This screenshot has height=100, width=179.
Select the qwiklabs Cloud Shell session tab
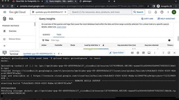tap(38, 54)
